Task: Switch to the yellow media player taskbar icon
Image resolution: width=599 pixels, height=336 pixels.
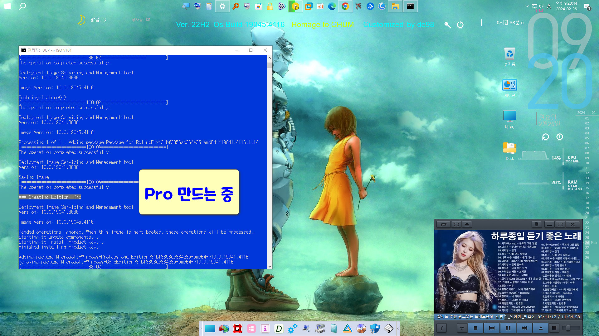Action: coord(295,6)
